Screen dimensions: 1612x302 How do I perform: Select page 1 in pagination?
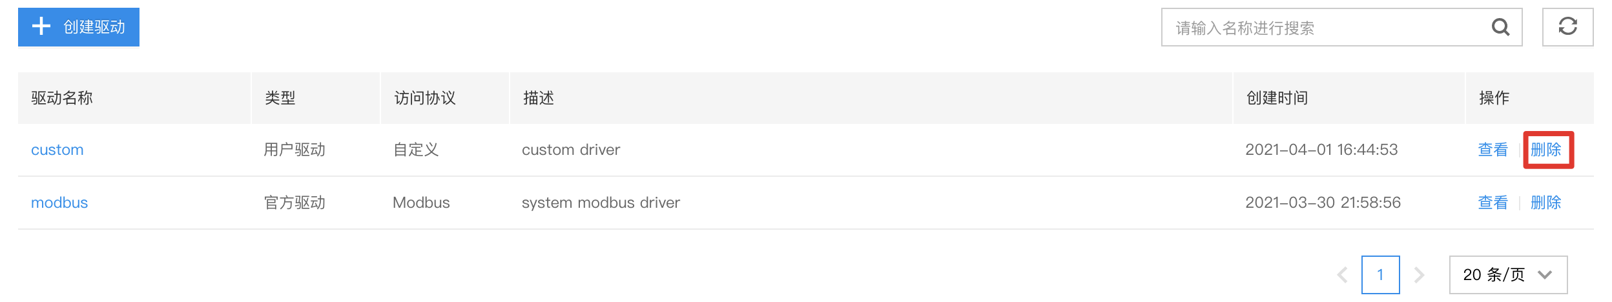coord(1380,275)
